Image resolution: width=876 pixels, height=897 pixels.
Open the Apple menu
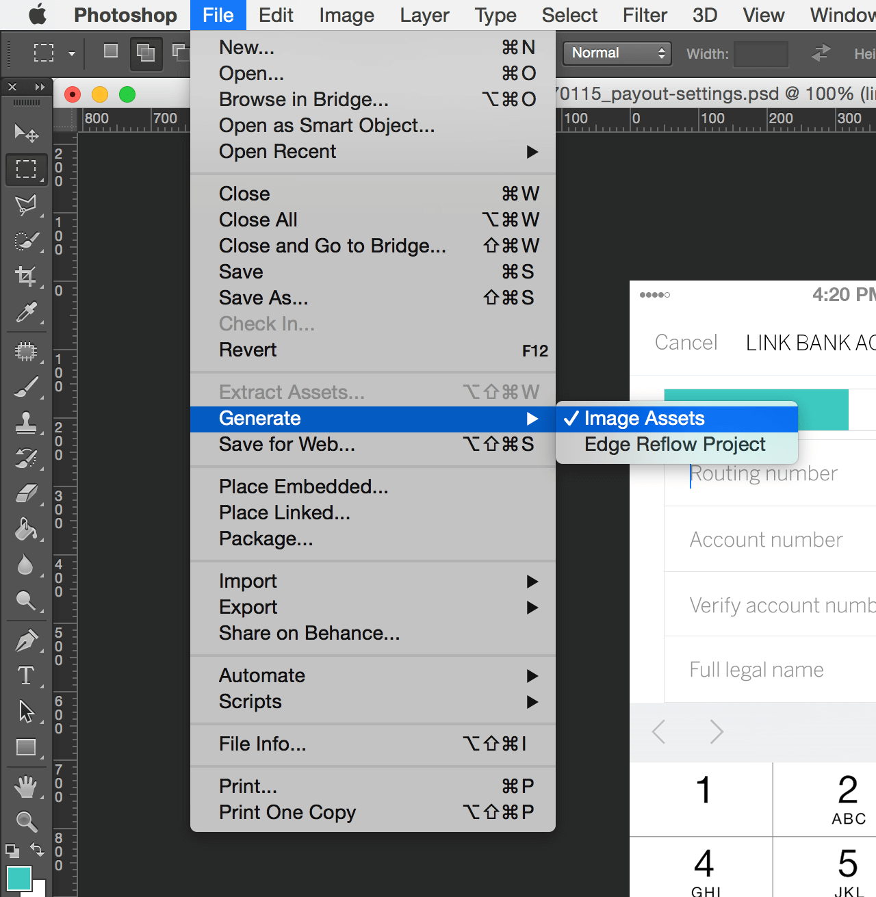pos(38,14)
